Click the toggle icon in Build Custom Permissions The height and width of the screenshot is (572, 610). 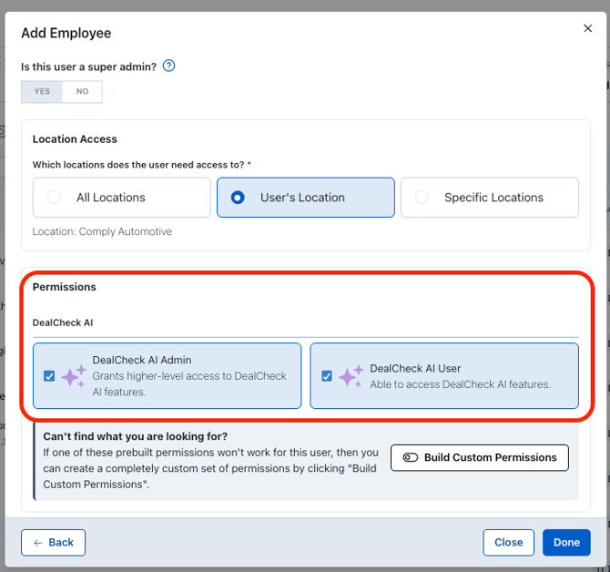[x=410, y=458]
